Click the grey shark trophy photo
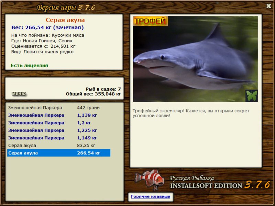Viewport: 275px width, 206px height. tap(195, 59)
